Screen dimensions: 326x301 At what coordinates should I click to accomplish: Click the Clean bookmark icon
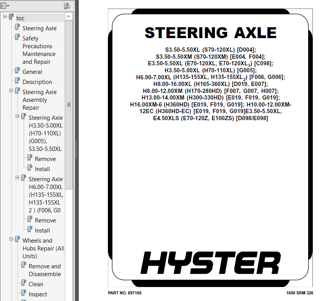click(x=24, y=283)
